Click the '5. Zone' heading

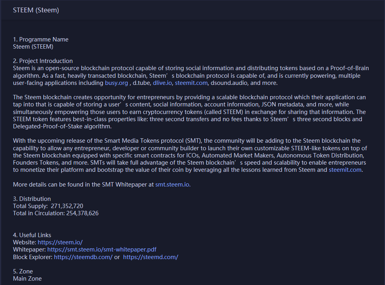pos(23,271)
